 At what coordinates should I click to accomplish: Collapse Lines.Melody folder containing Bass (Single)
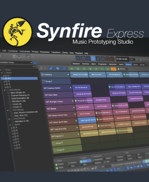4,90
